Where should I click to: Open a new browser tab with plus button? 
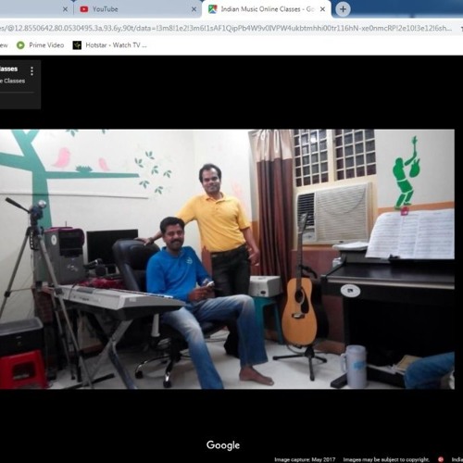(343, 9)
